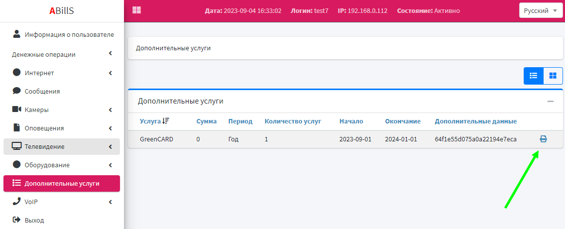Click the date 2023-09-04 16:33:02 in header
Image resolution: width=565 pixels, height=229 pixels.
click(252, 11)
